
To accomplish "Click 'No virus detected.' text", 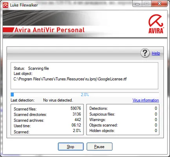I will 58,100.
